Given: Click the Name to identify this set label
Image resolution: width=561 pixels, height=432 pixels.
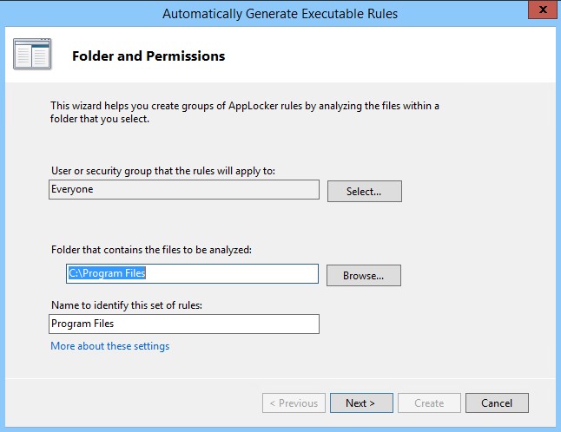Looking at the screenshot, I should (133, 304).
